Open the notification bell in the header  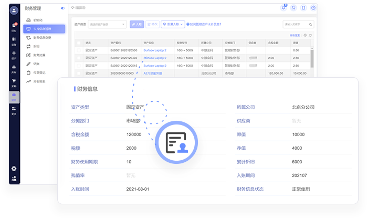coord(284,8)
